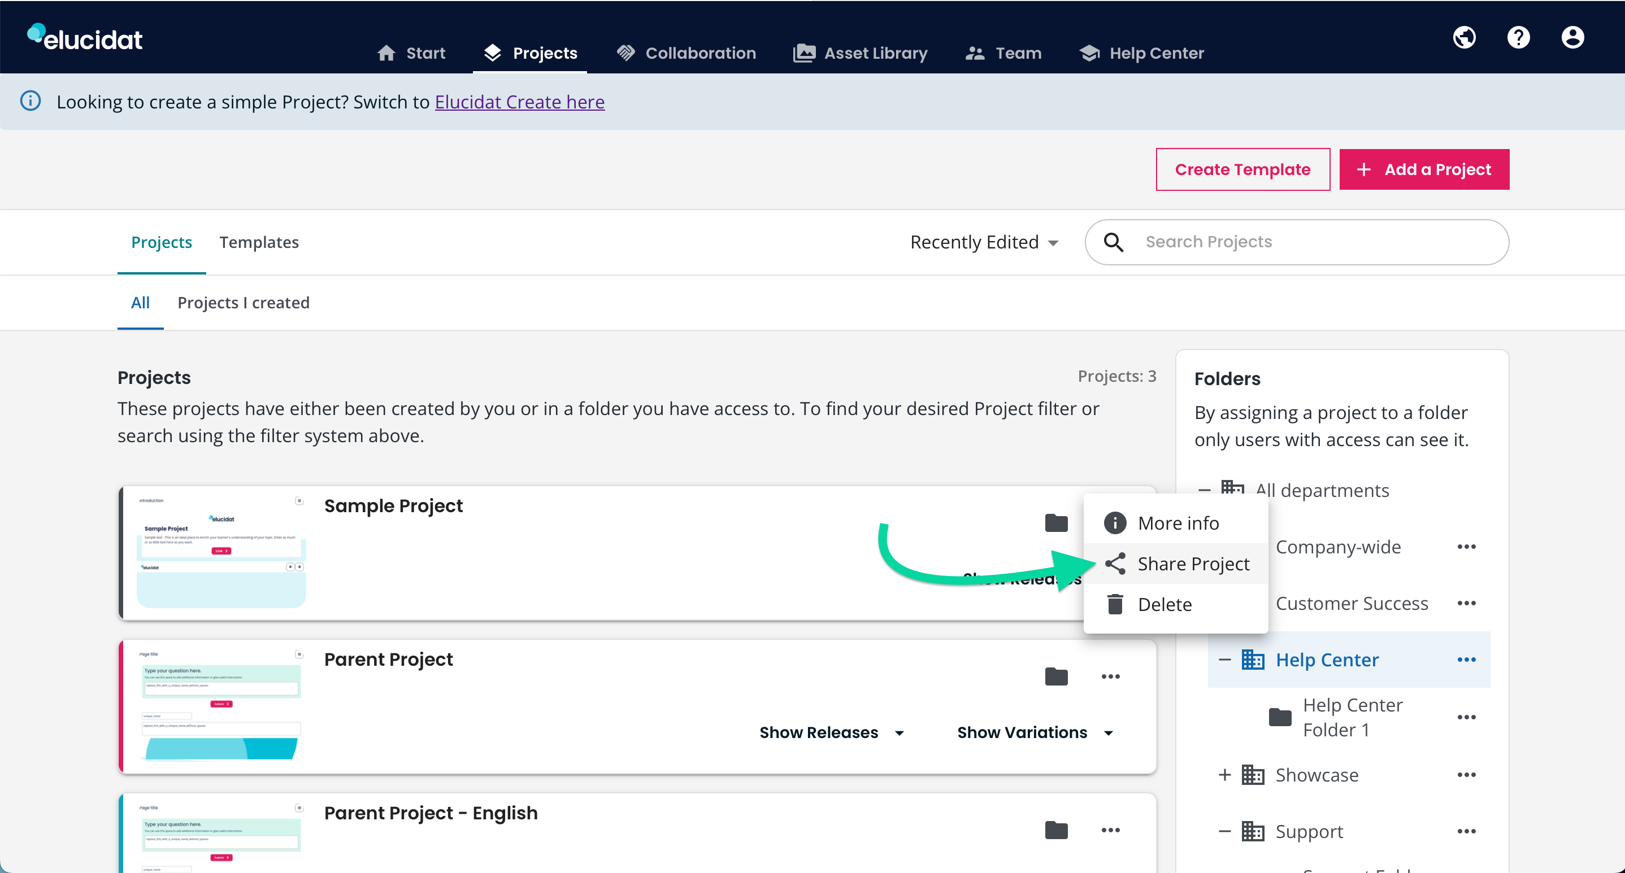Click the Share Project share icon
1625x873 pixels.
click(x=1115, y=564)
